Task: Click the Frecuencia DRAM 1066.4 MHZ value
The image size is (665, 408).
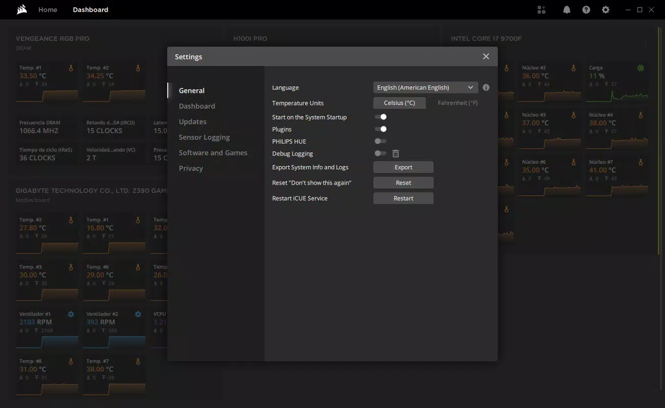Action: click(39, 131)
